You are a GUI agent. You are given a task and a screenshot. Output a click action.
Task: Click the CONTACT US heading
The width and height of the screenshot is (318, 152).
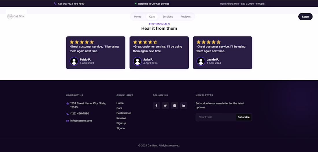(74, 95)
